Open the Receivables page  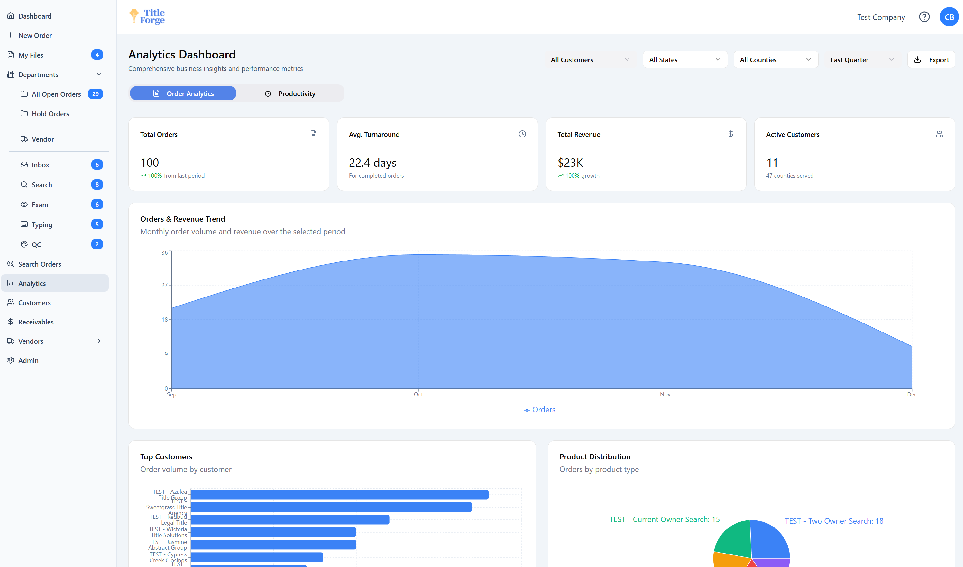coord(55,322)
